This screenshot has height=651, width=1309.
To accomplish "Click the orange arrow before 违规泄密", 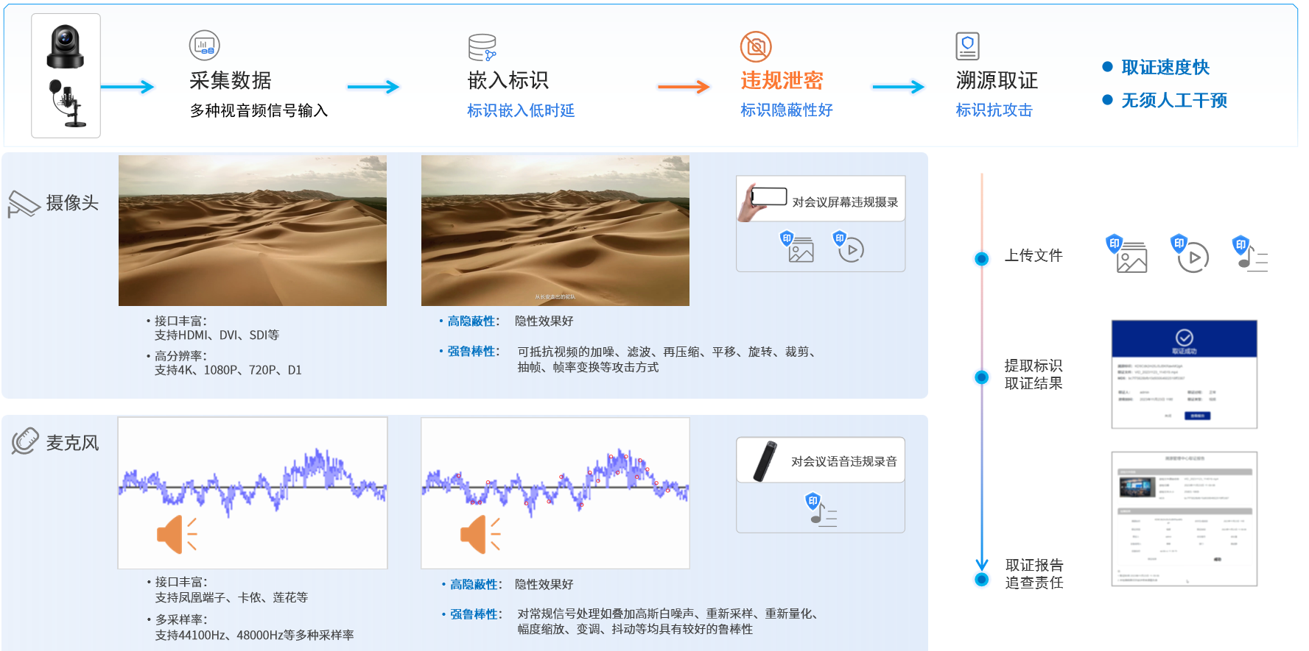I will click(684, 87).
